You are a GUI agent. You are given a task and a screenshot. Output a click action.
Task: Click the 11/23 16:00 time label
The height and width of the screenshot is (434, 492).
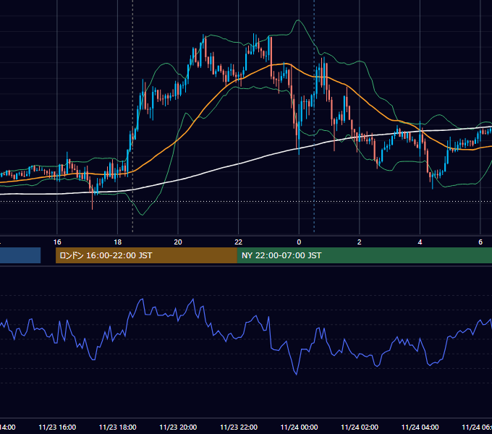[57, 427]
